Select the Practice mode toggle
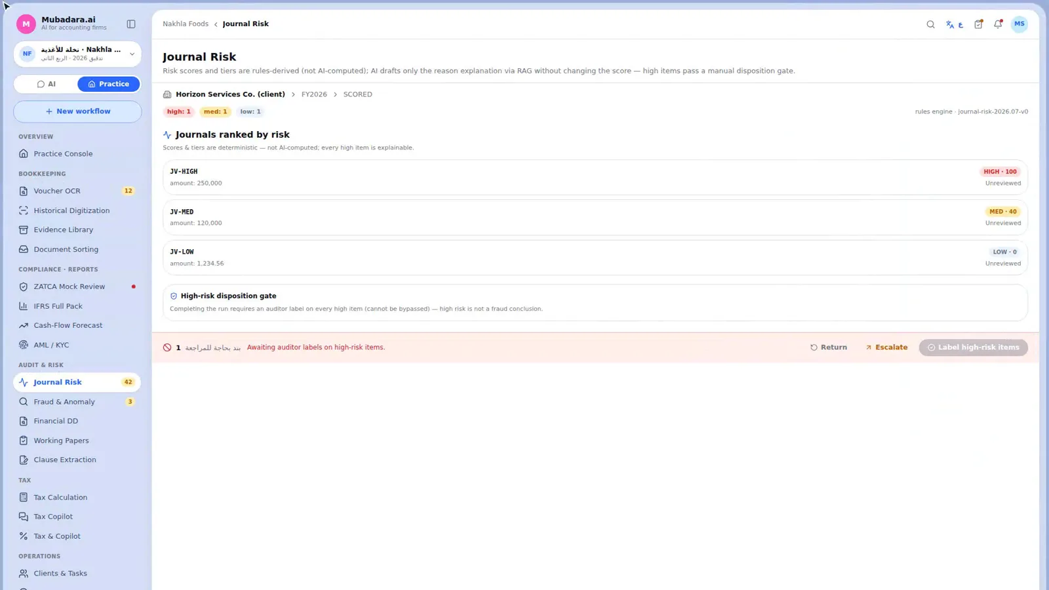The width and height of the screenshot is (1049, 590). (108, 84)
